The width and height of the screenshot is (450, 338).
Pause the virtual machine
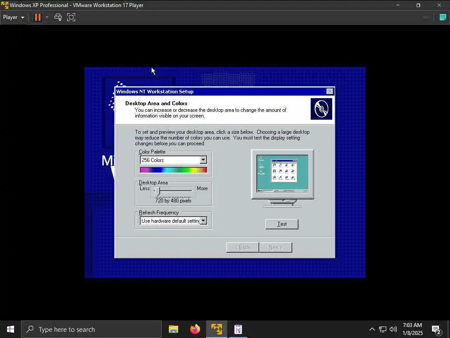[x=38, y=17]
